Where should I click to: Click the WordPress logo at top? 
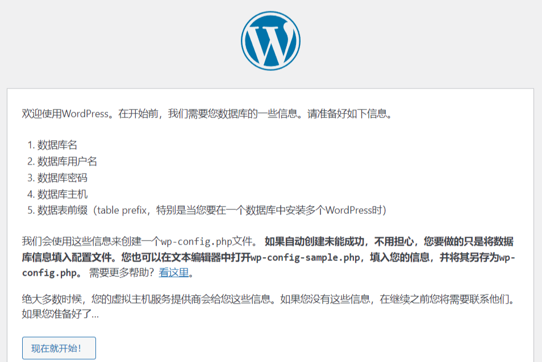coord(270,41)
